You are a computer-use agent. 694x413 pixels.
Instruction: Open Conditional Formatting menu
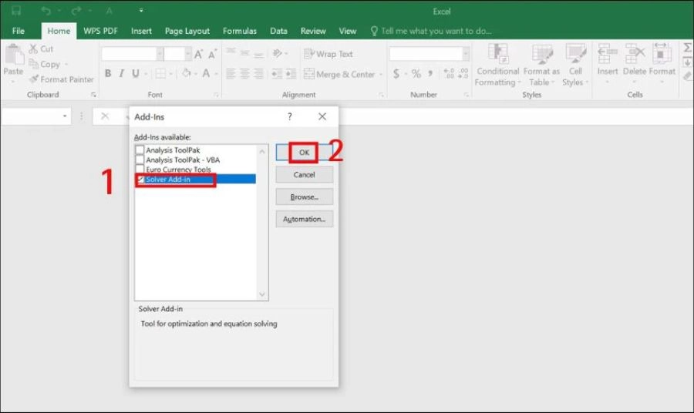[x=498, y=65]
